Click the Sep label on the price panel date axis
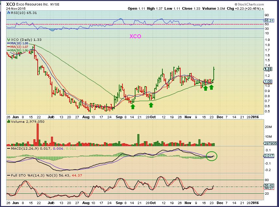This screenshot has width=279, height=207. [x=119, y=117]
